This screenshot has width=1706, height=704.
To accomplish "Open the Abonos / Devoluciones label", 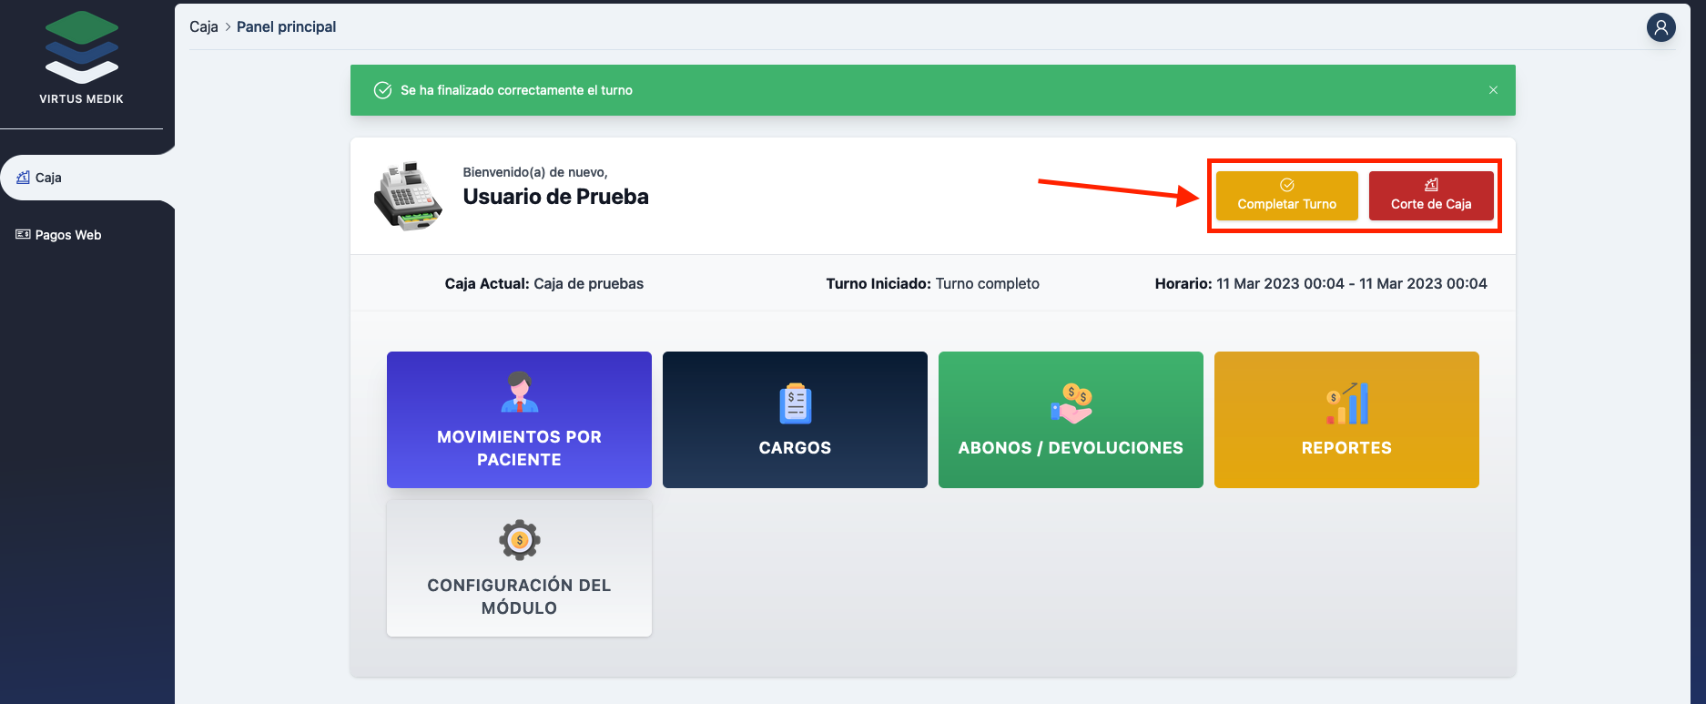I will coord(1071,448).
